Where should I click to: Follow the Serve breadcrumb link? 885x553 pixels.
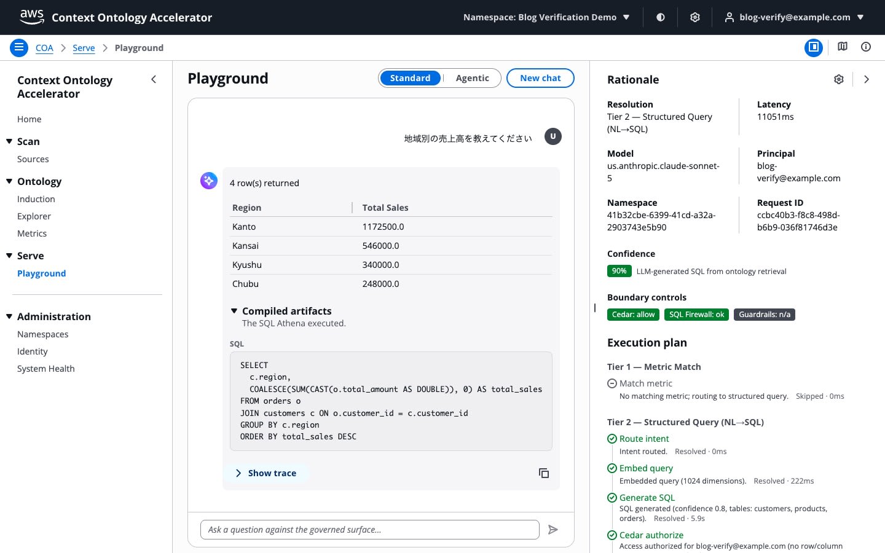pyautogui.click(x=84, y=48)
